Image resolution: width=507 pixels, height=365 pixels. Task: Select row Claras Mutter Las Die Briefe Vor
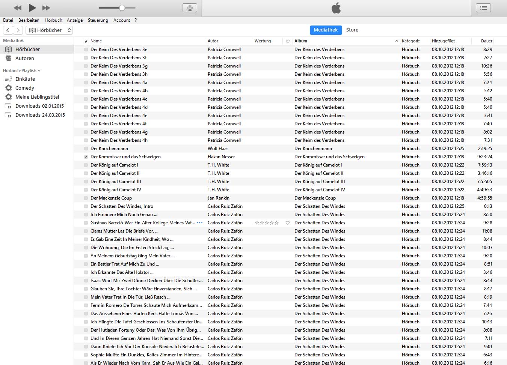tap(290, 231)
